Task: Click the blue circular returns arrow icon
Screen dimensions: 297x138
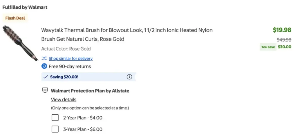Action: tap(44, 66)
